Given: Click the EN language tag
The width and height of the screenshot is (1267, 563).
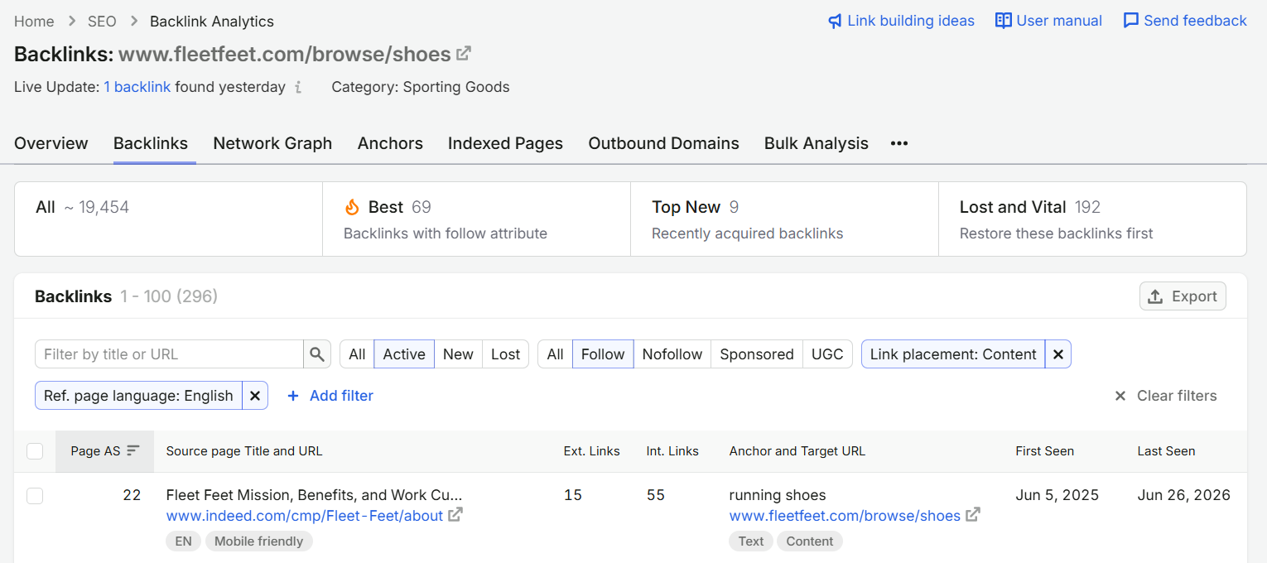Looking at the screenshot, I should pos(183,541).
